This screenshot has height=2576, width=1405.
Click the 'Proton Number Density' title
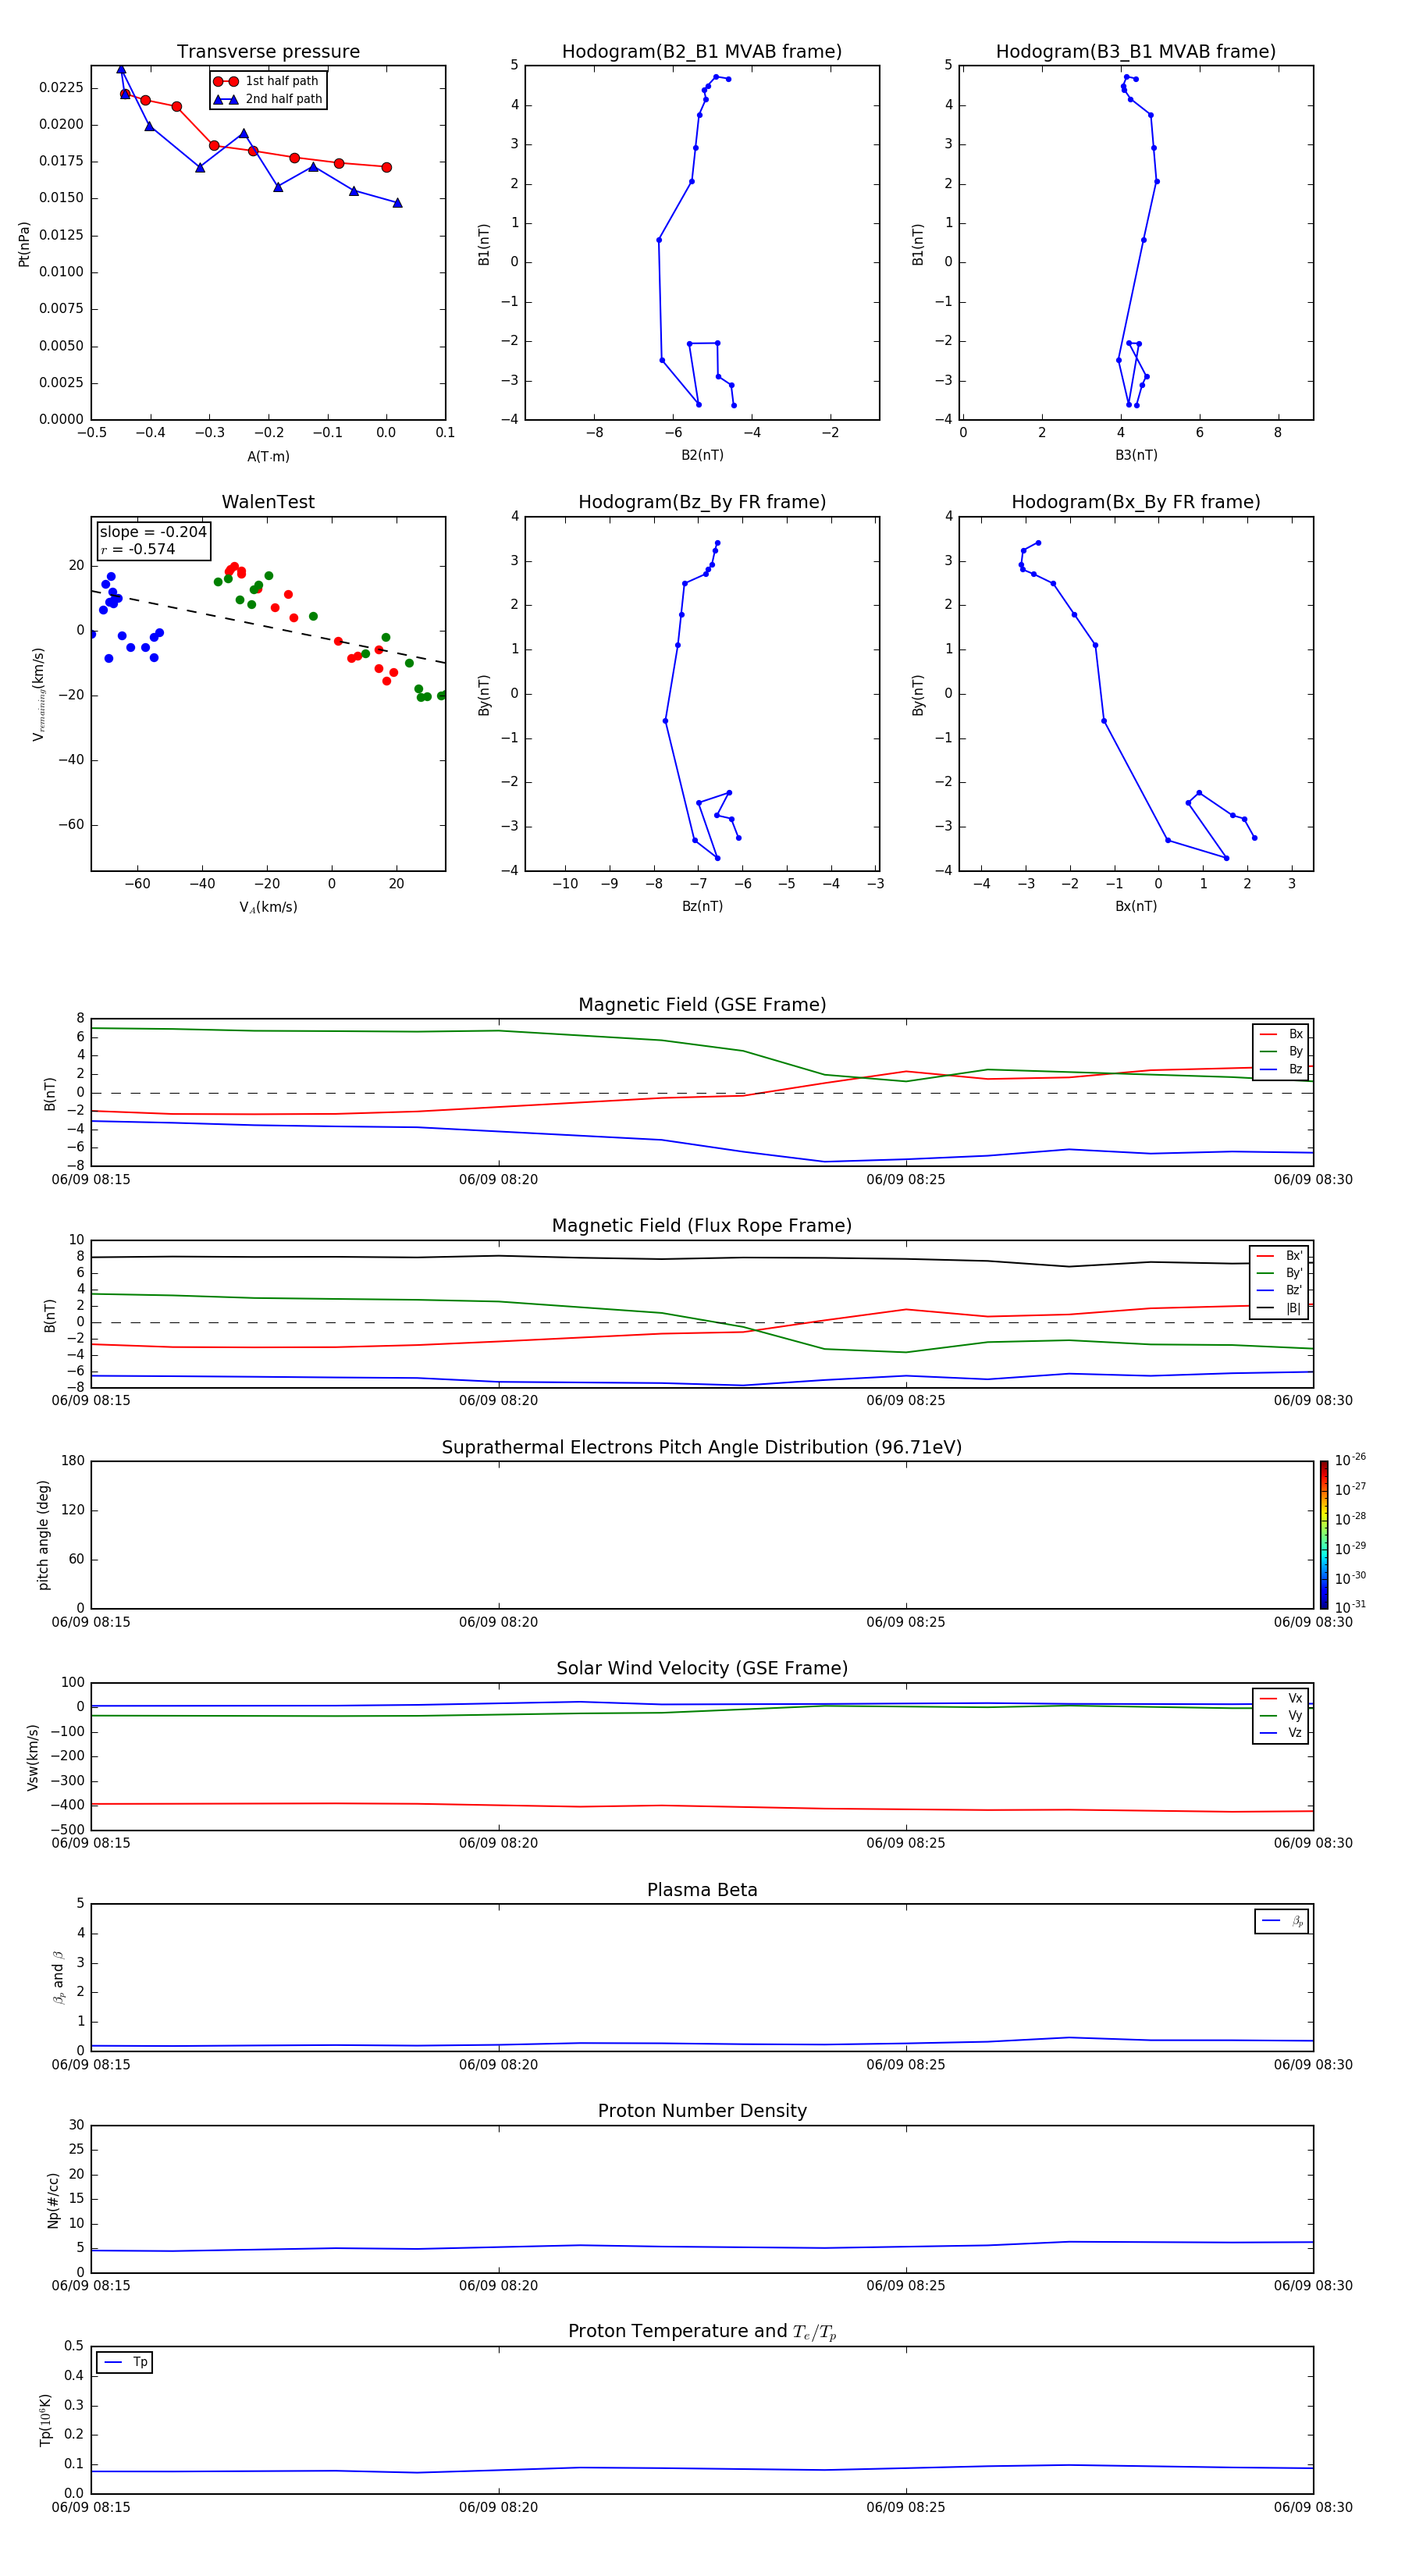click(702, 2111)
